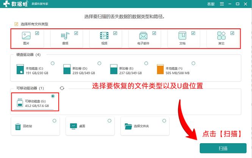Minimize the 数据蛙 window
Image resolution: width=252 pixels, height=158 pixels.
(x=230, y=4)
